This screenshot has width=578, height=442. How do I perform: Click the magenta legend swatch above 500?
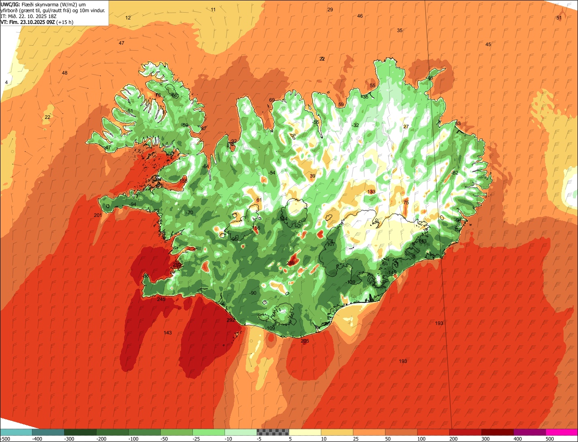tap(562, 432)
